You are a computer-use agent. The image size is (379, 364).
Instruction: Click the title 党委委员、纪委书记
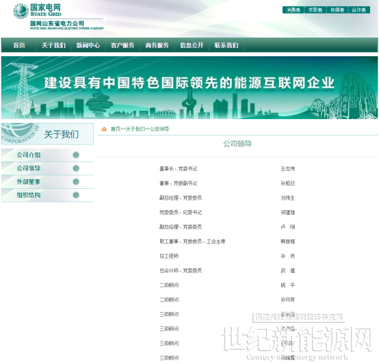(181, 213)
